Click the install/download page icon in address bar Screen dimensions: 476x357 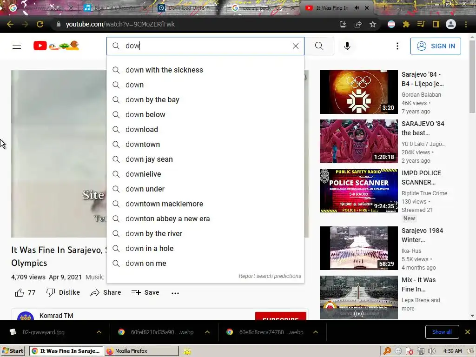(x=343, y=24)
